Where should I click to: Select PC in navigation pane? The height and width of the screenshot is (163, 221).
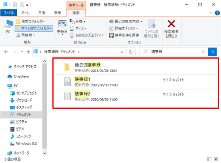13,86
